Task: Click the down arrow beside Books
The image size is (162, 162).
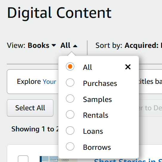Action: [54, 45]
